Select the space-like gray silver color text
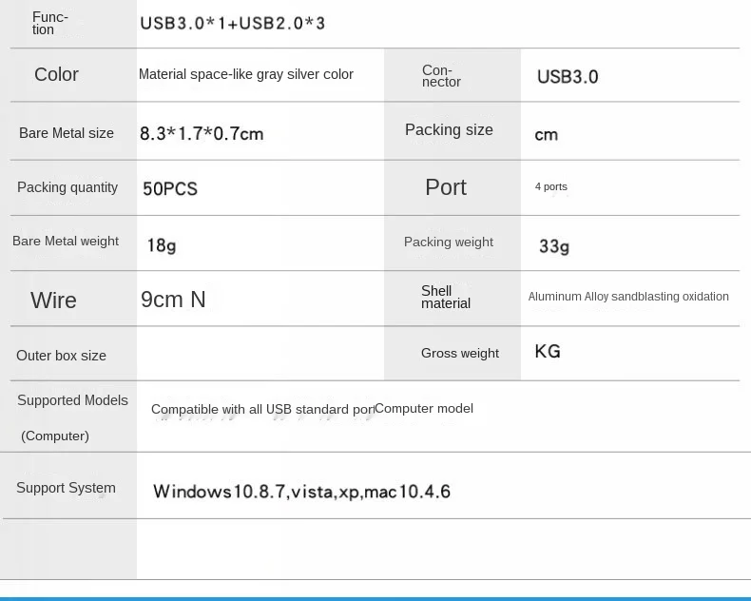Viewport: 751px width, 601px height. tap(245, 74)
